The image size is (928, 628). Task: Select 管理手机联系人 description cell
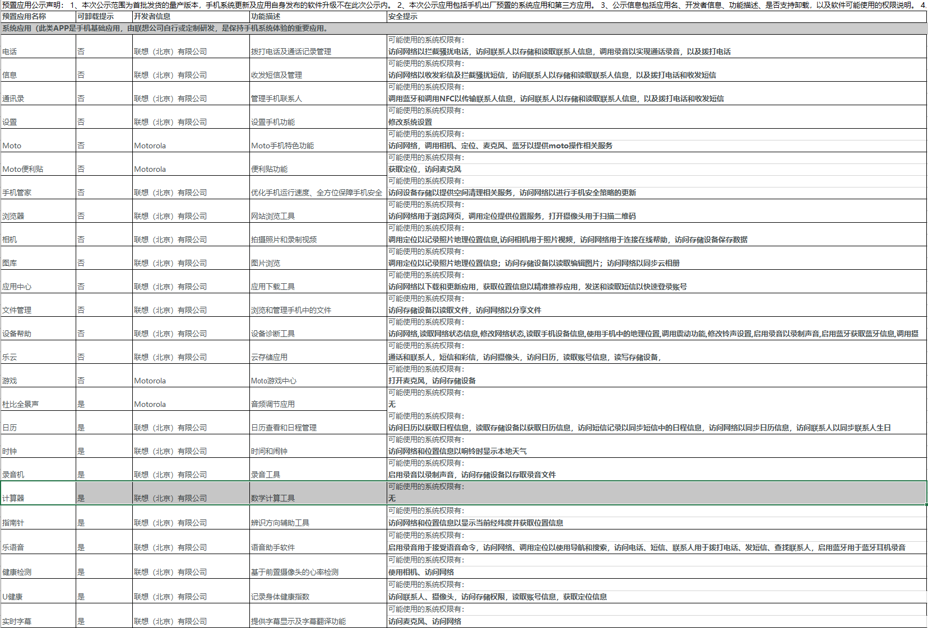coord(318,93)
